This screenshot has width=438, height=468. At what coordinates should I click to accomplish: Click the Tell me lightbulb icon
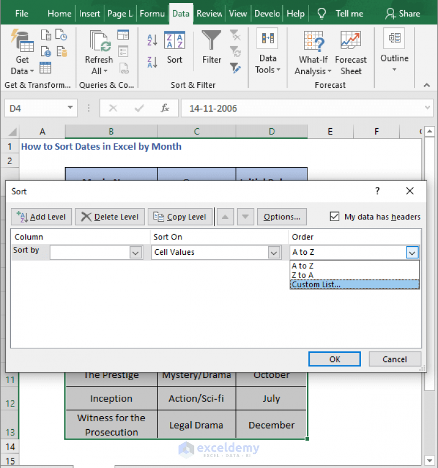321,14
